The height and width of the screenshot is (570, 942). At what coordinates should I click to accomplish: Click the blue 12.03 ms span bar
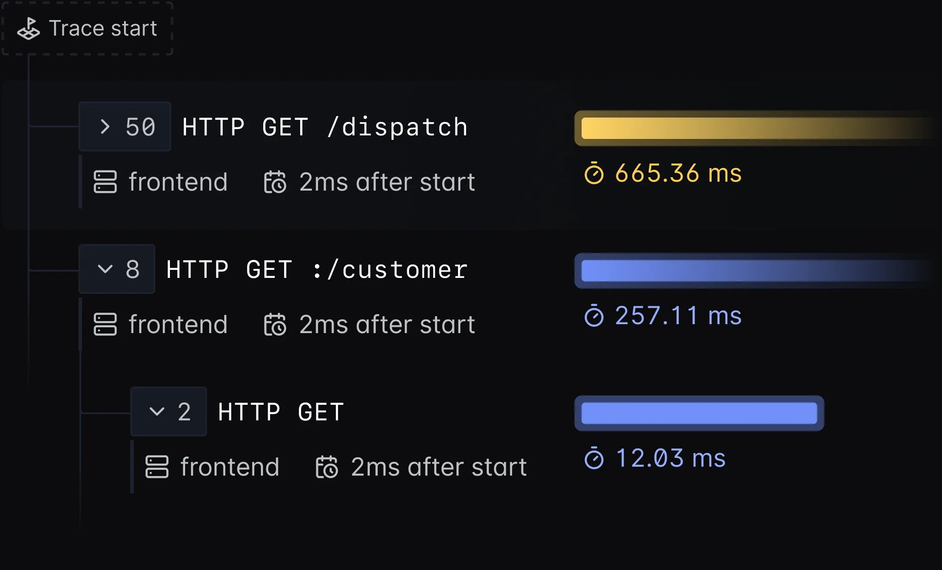[699, 413]
